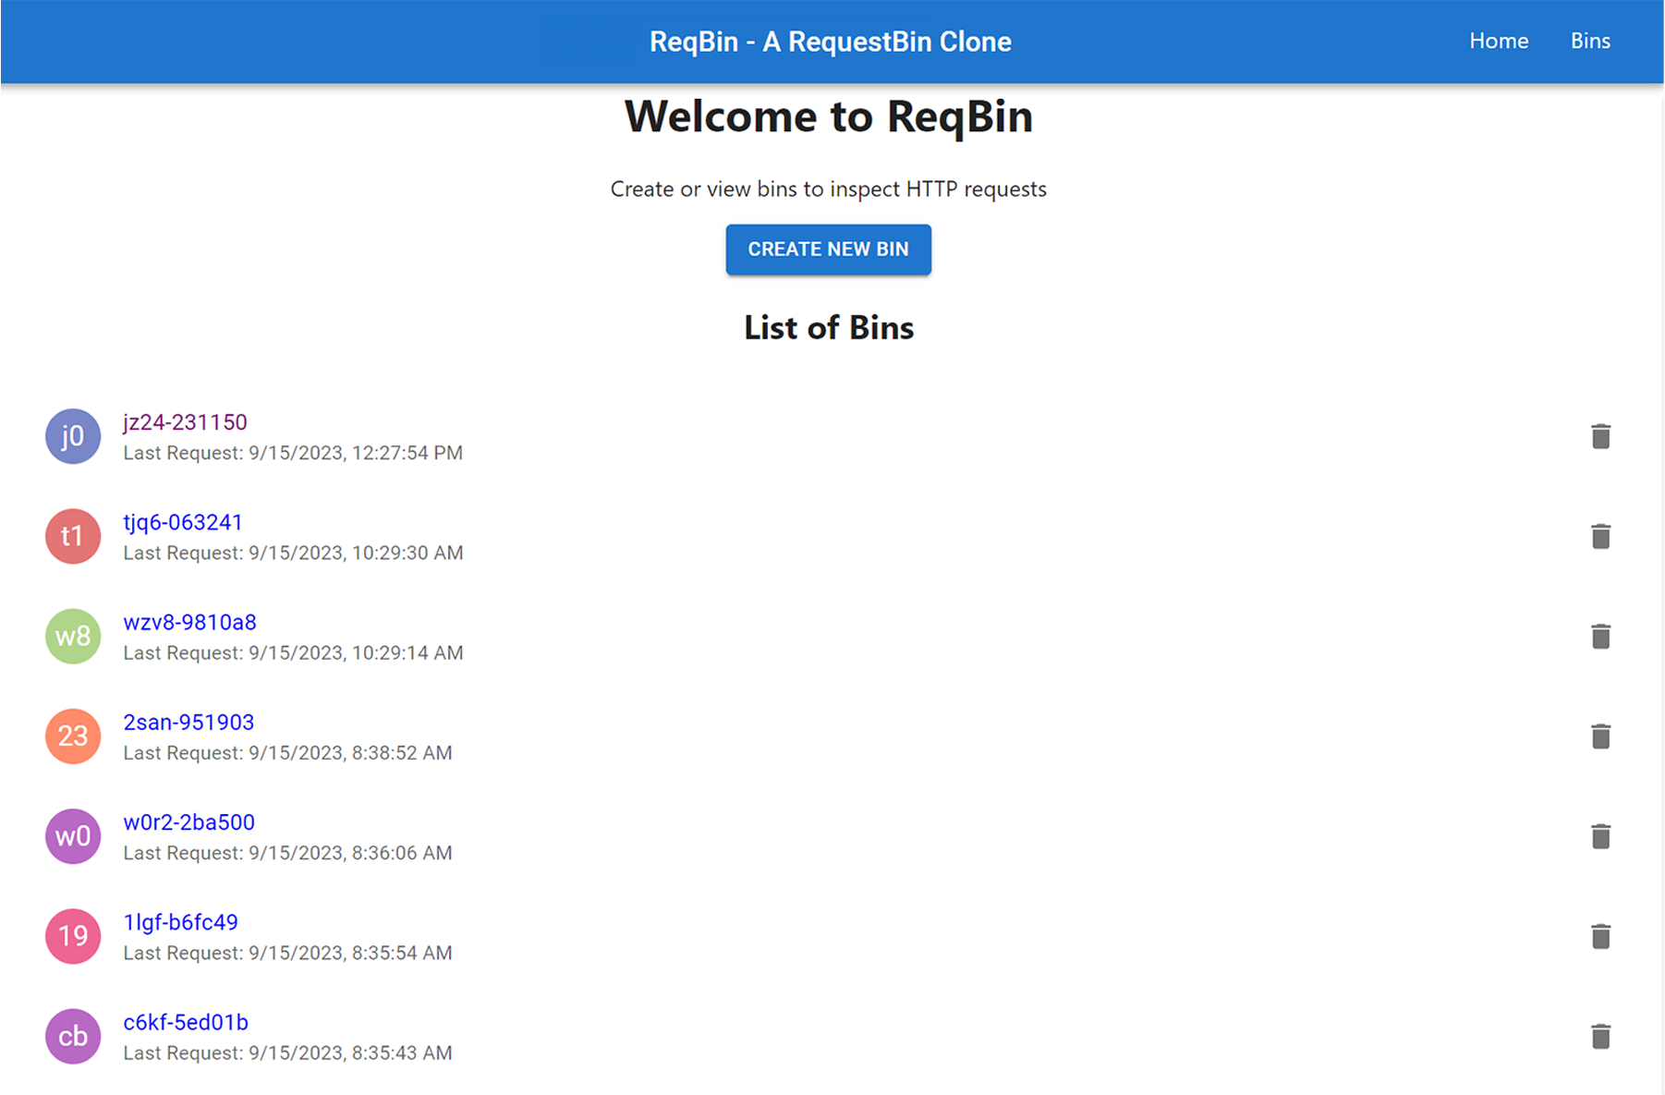Go to Bins in the top navigation
Screen dimensions: 1665x1095
[x=1589, y=42]
